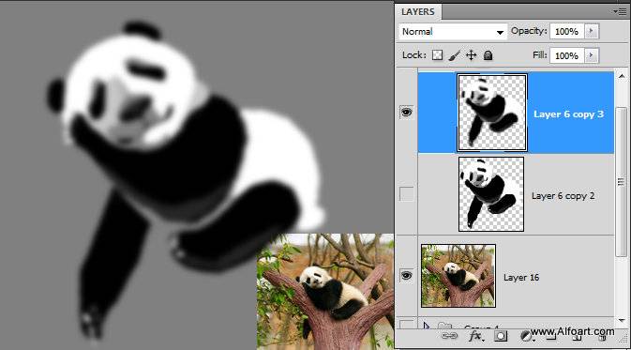Hide Layer 16 using its eye icon
The width and height of the screenshot is (631, 350).
407,276
